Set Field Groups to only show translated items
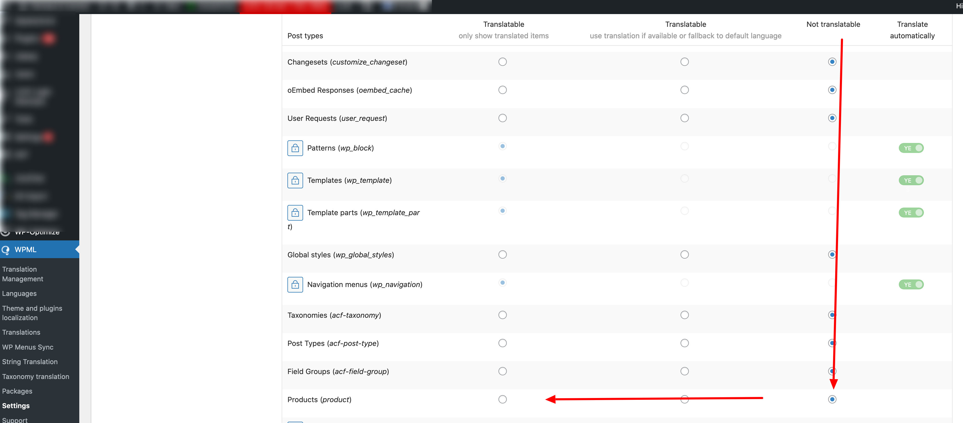Viewport: 963px width, 423px height. [x=502, y=371]
